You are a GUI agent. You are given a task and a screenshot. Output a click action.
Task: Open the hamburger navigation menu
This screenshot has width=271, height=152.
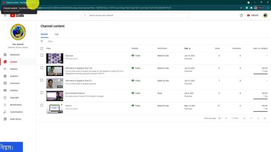click(x=5, y=15)
